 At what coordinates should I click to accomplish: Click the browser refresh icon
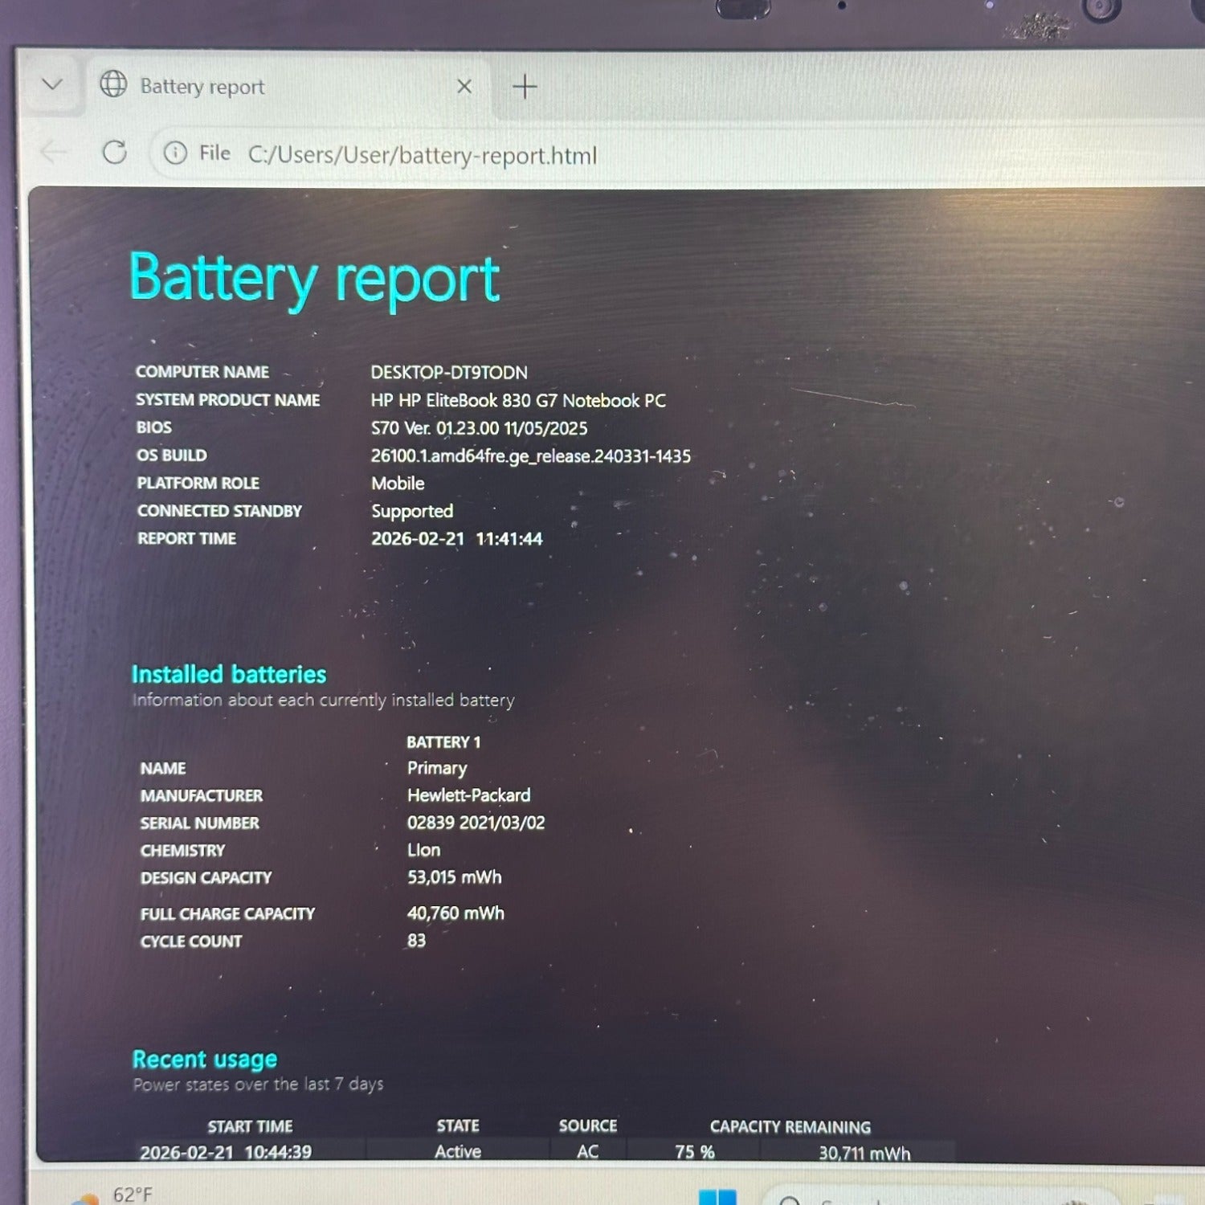coord(115,152)
